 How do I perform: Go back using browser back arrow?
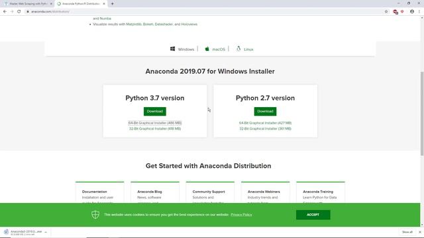(5, 12)
